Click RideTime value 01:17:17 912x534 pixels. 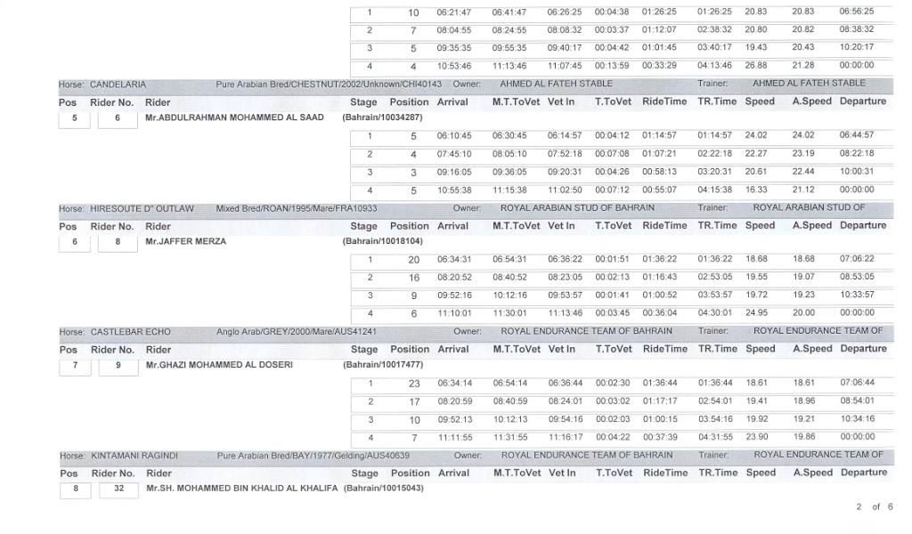(660, 400)
